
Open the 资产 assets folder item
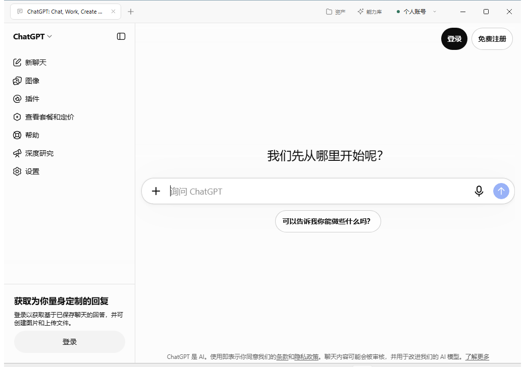[336, 12]
